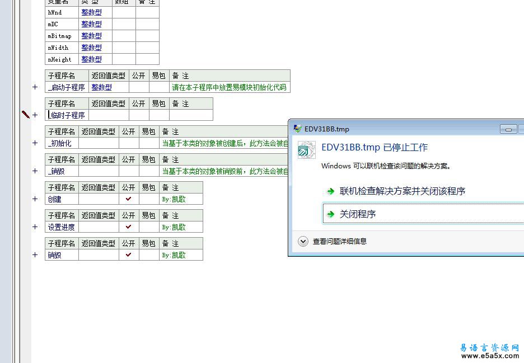
Task: Click 整数型 type of hWnd
Action: (x=92, y=12)
